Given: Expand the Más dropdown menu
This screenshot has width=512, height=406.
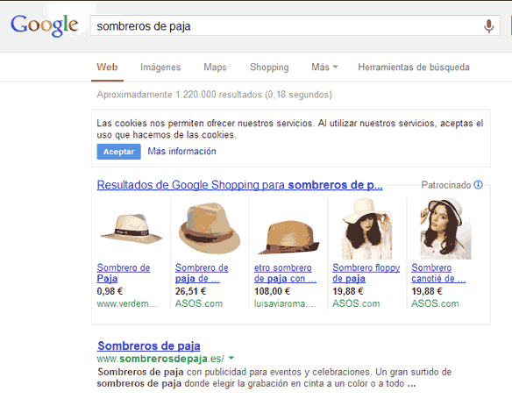Looking at the screenshot, I should coord(324,68).
